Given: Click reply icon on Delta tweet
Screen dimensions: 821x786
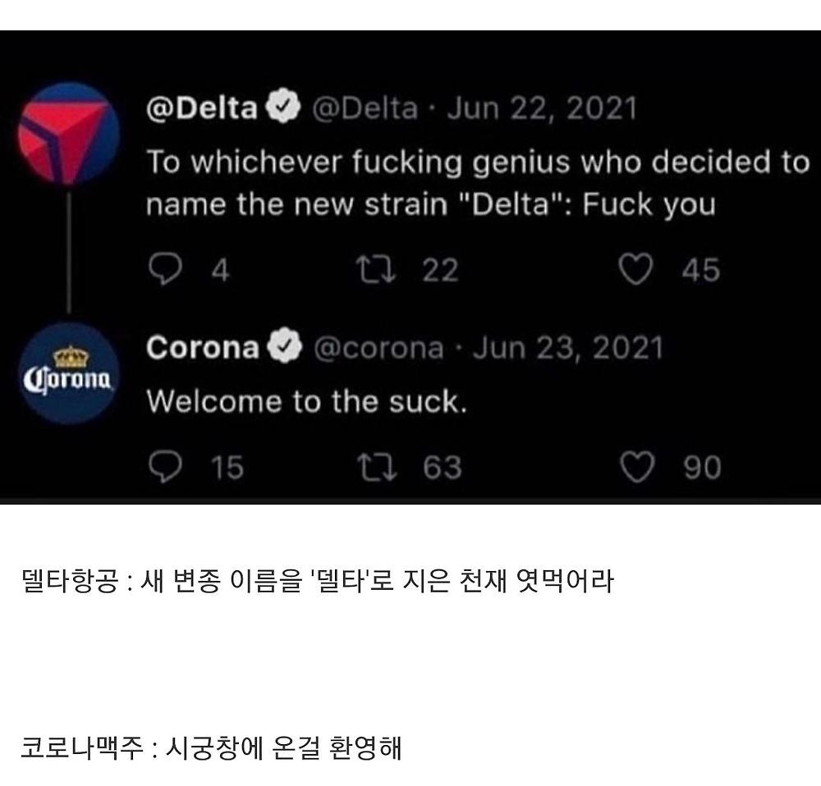Looking at the screenshot, I should coord(163,268).
